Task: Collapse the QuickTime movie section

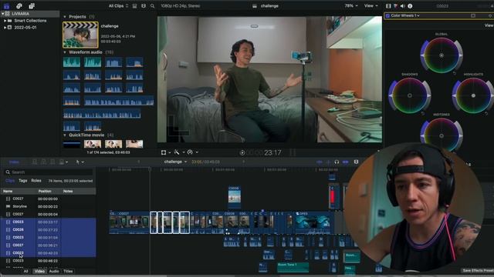Action: (65, 135)
